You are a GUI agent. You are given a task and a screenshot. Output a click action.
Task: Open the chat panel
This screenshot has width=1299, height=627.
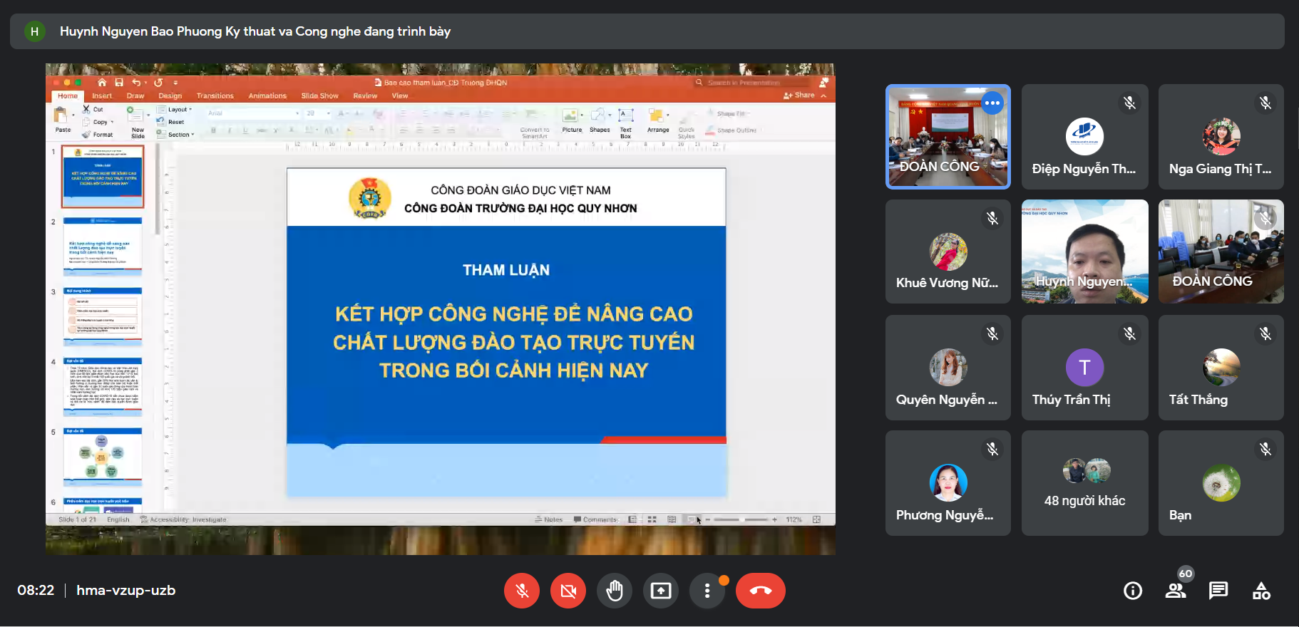pos(1218,591)
